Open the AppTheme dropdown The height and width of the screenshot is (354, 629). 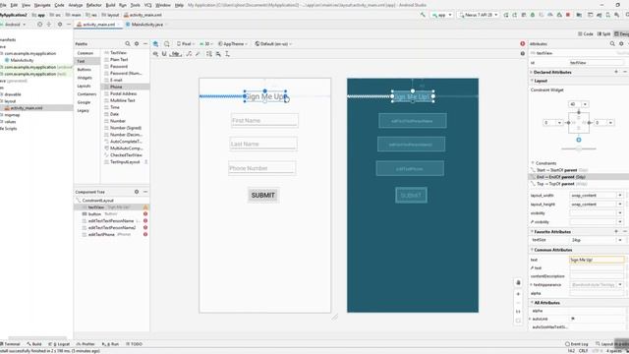coord(233,43)
